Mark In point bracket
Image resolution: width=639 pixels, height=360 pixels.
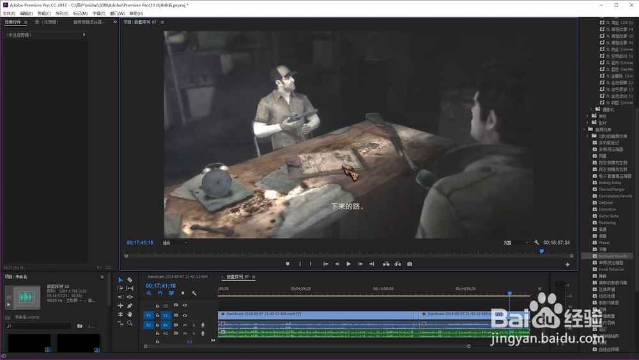300,264
